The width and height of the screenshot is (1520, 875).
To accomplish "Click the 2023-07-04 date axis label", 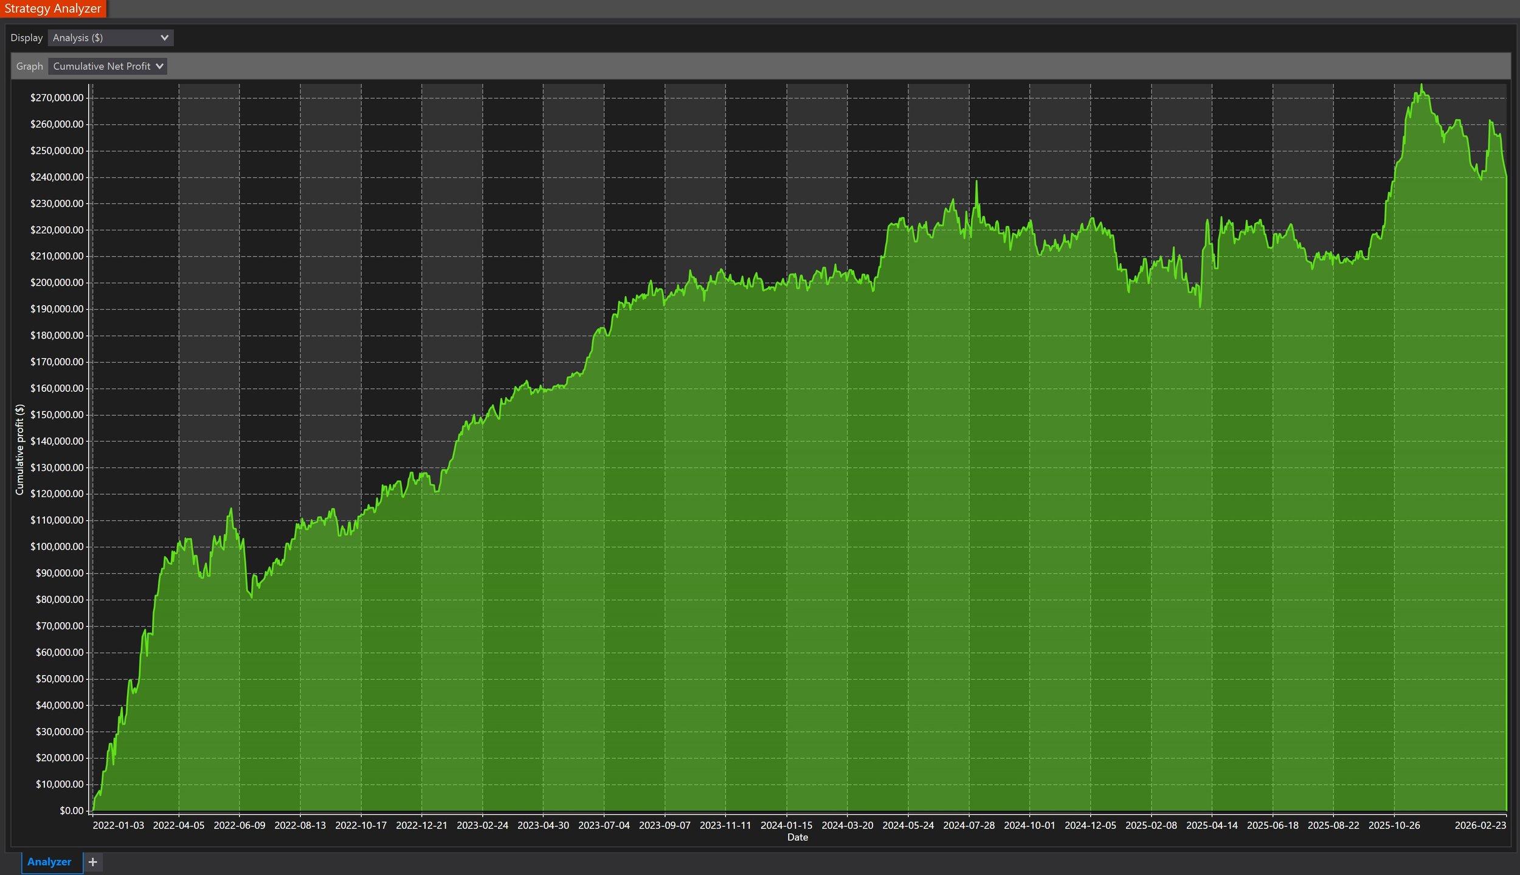I will point(604,825).
